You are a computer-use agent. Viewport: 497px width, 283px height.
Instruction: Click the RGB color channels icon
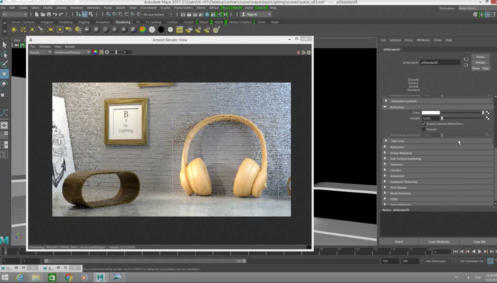pyautogui.click(x=95, y=52)
